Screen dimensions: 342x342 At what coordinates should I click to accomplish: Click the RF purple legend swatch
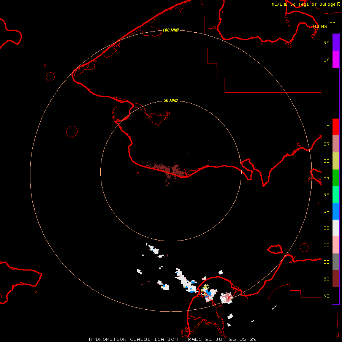[x=336, y=43]
